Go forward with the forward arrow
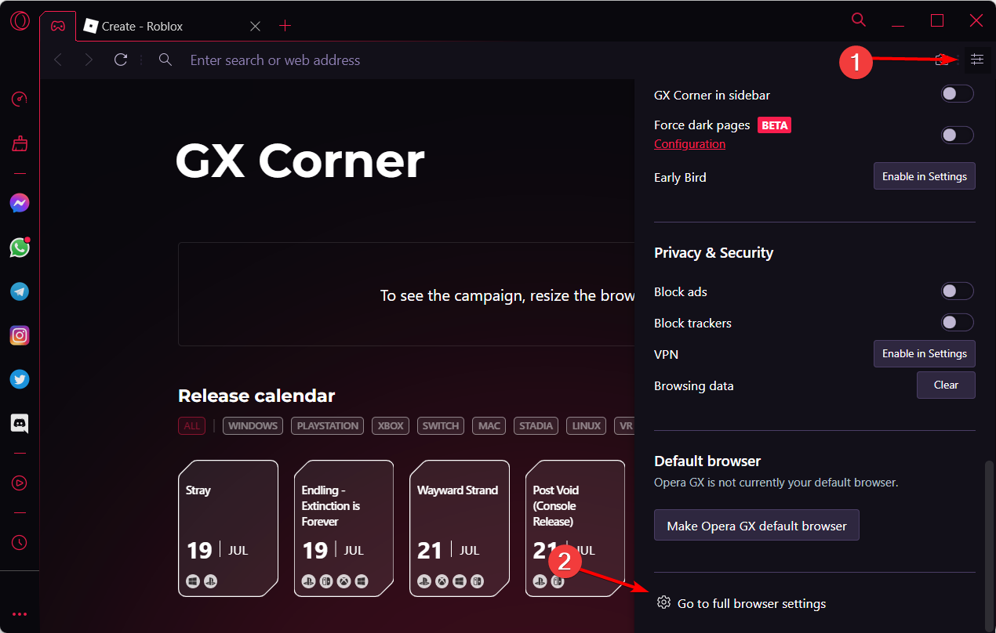Image resolution: width=996 pixels, height=633 pixels. click(89, 60)
